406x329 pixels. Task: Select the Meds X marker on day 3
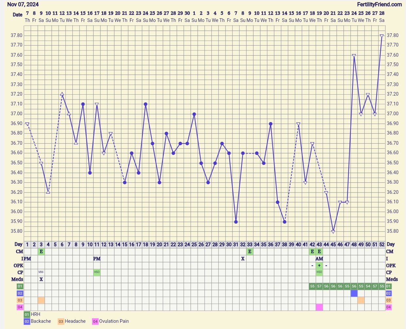coord(41,279)
